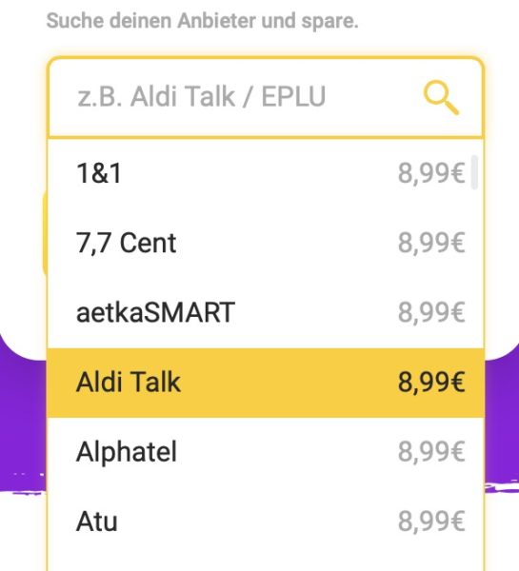Click the provider list scrollbar thumb

pos(474,172)
